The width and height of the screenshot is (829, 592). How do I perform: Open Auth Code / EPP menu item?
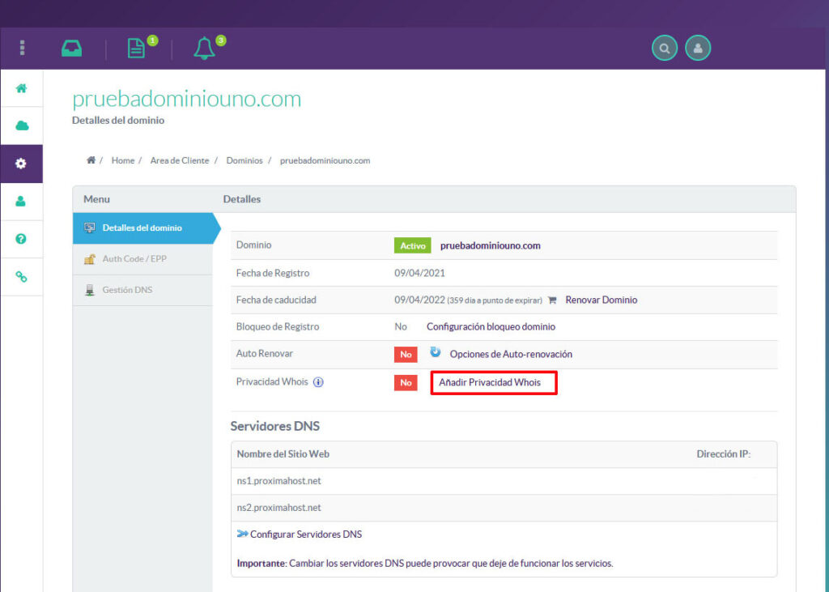(134, 259)
